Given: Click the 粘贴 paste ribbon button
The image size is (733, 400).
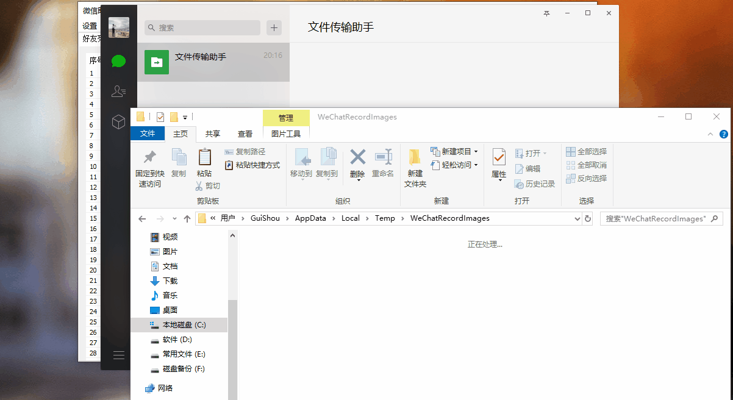Looking at the screenshot, I should coord(204,163).
